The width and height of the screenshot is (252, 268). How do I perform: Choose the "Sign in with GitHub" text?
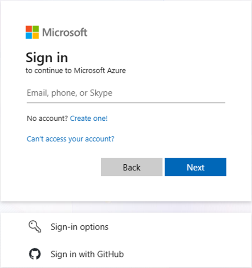(x=87, y=254)
